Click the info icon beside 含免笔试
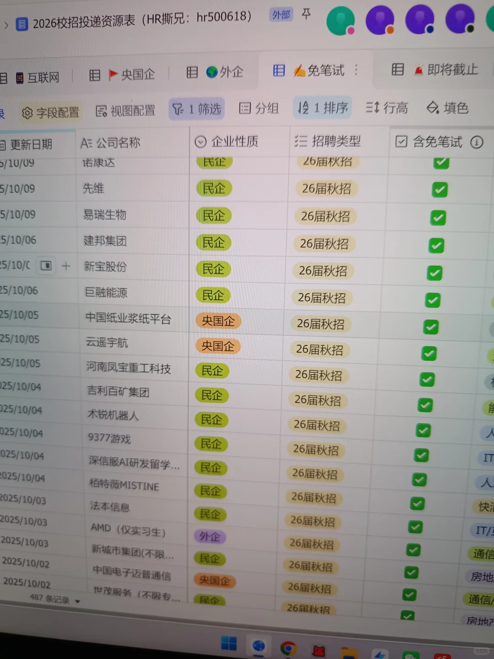 click(477, 142)
